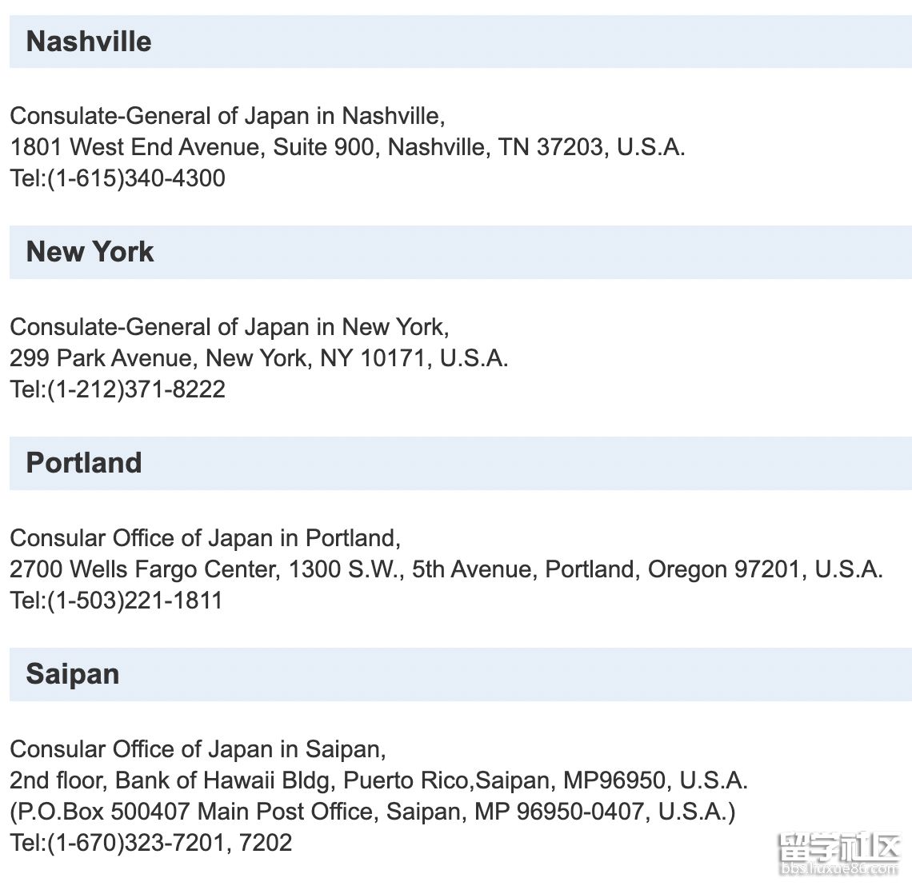Click the 299 Park Avenue address line
This screenshot has height=886, width=912.
tap(259, 358)
